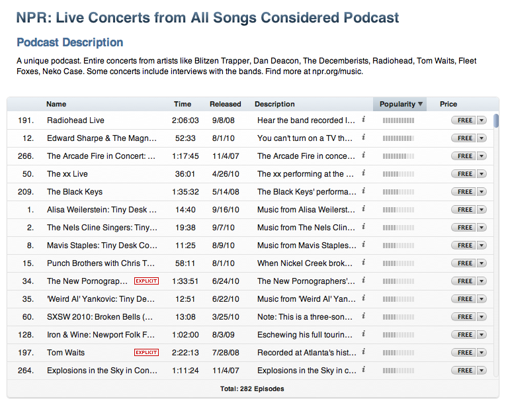Download The New Pornographers episode via FREE
Screen dimensions: 508x407
click(464, 281)
